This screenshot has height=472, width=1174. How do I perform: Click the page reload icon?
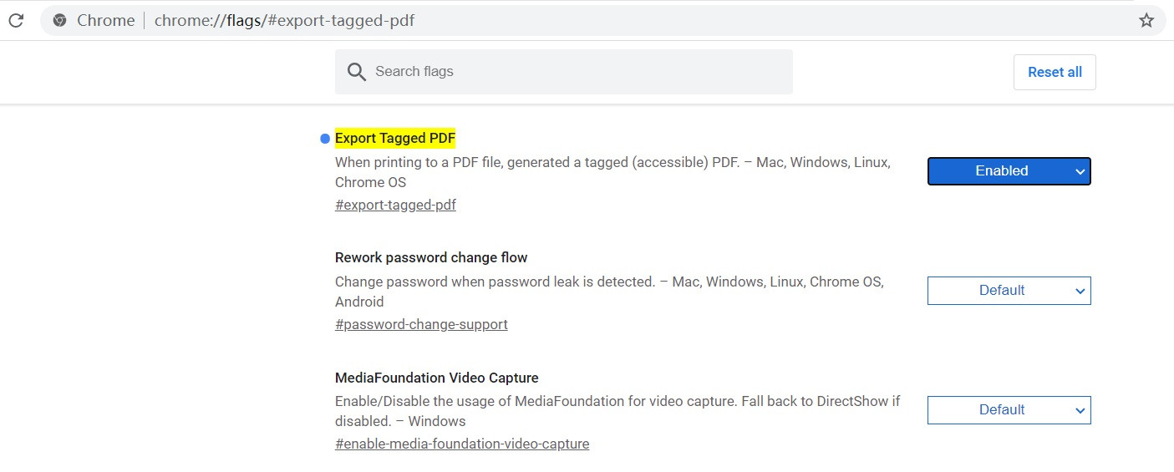[16, 21]
